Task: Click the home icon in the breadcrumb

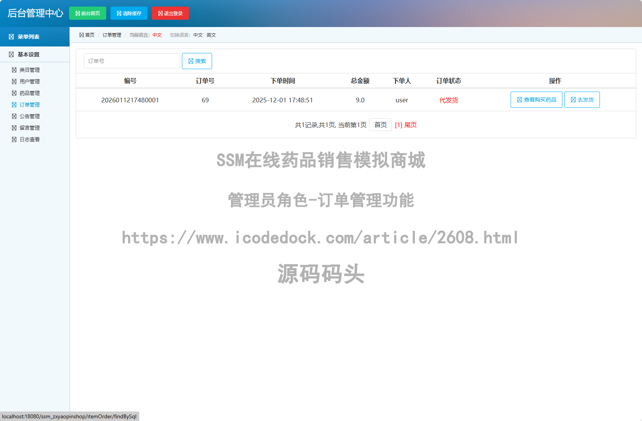Action: coord(81,34)
